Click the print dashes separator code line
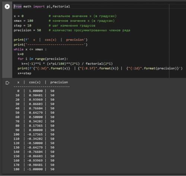The width and height of the screenshot is (186, 176). [x=51, y=44]
